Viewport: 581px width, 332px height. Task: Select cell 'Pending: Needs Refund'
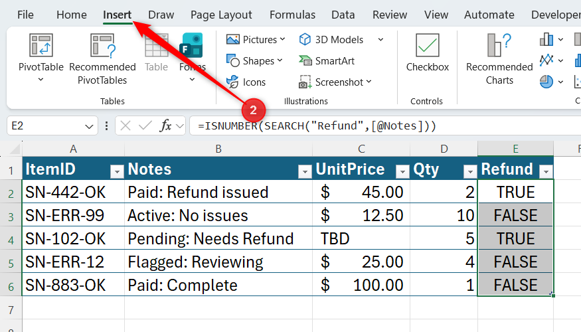[218, 238]
